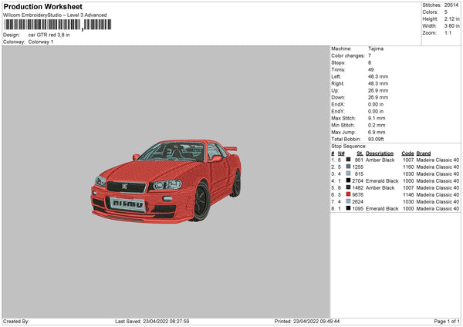Click the Stop Sequence label

(x=349, y=145)
